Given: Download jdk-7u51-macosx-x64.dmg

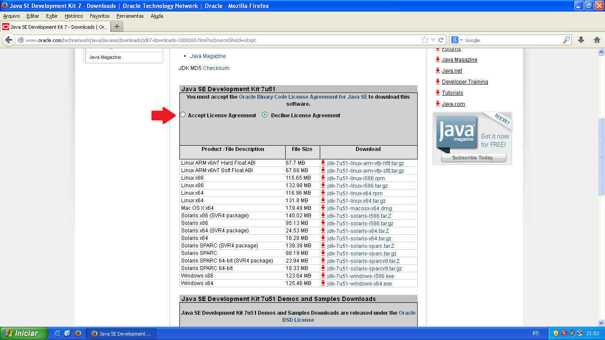Looking at the screenshot, I should click(360, 208).
